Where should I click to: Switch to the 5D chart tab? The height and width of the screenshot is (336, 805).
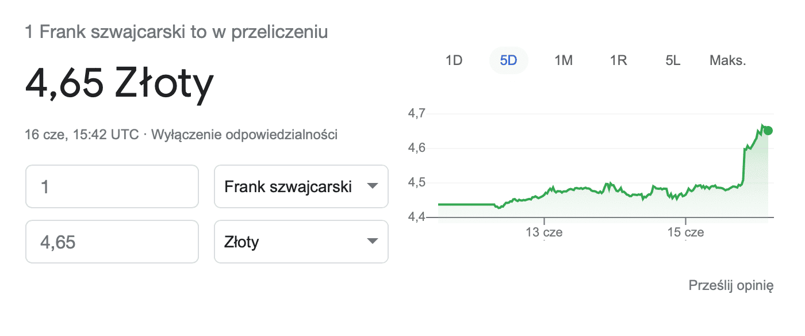coord(508,60)
